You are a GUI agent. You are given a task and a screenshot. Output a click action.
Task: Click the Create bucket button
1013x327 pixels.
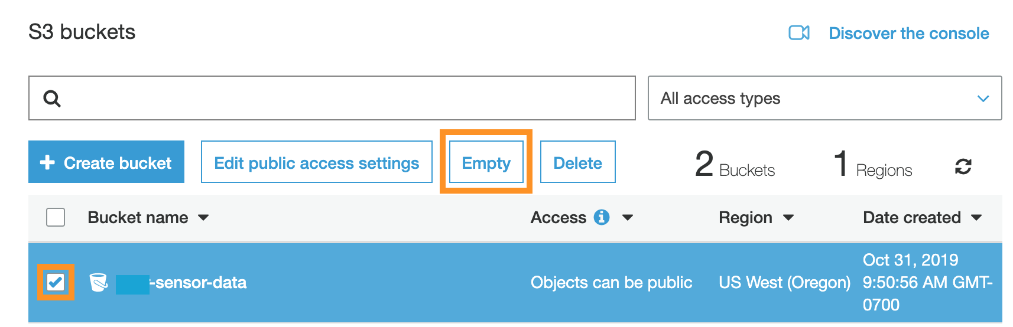tap(106, 162)
